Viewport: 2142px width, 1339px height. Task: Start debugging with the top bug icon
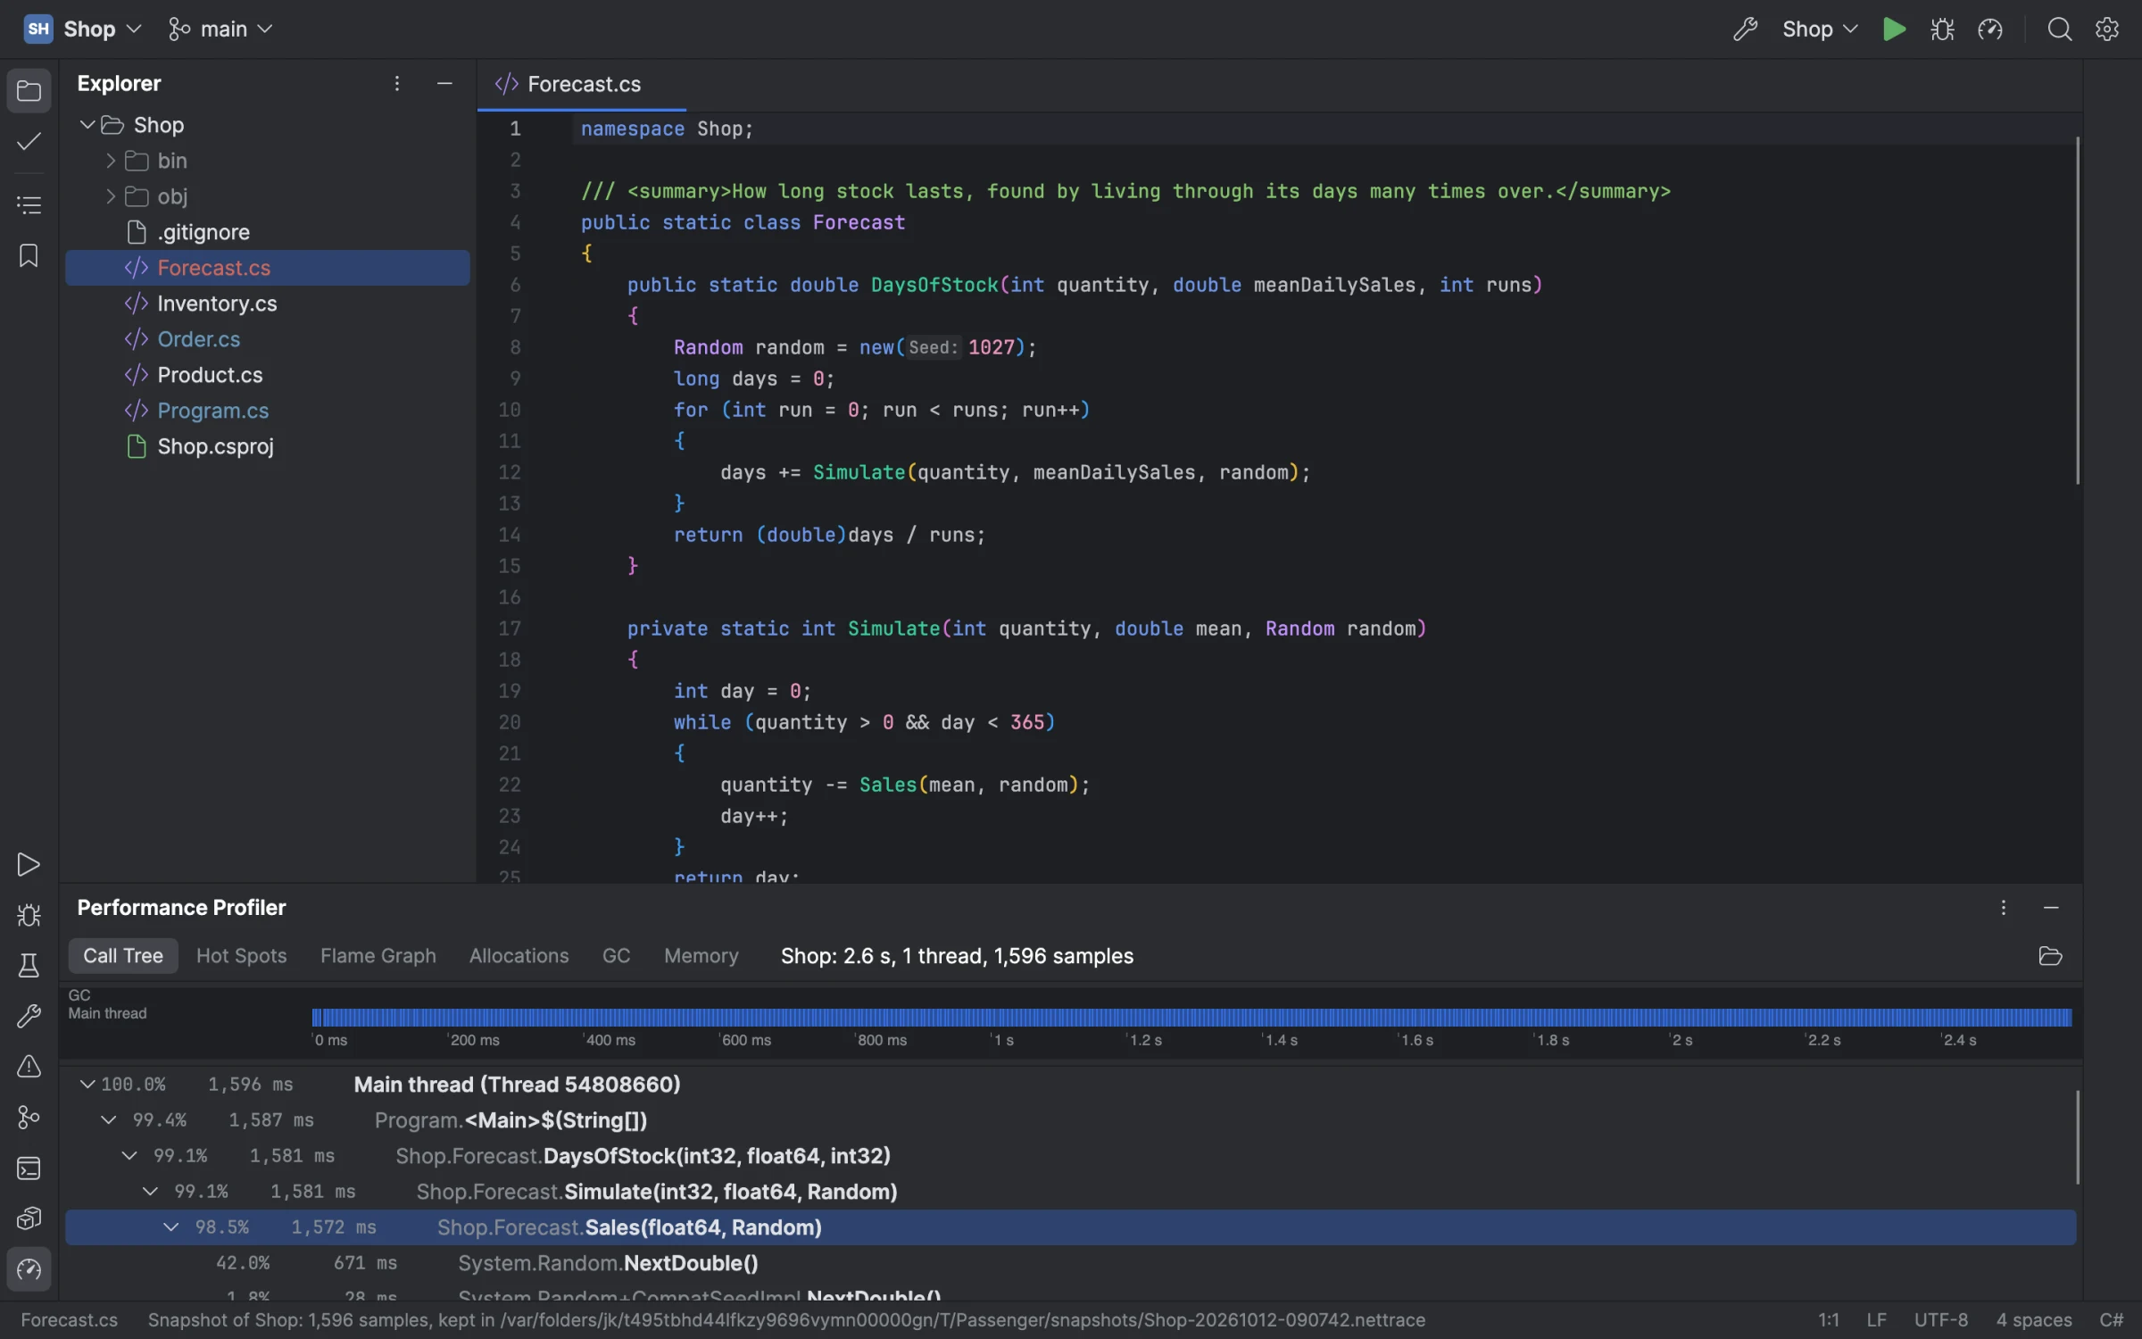(1942, 29)
